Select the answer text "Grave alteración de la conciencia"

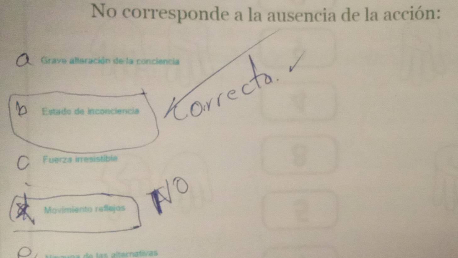click(x=110, y=61)
